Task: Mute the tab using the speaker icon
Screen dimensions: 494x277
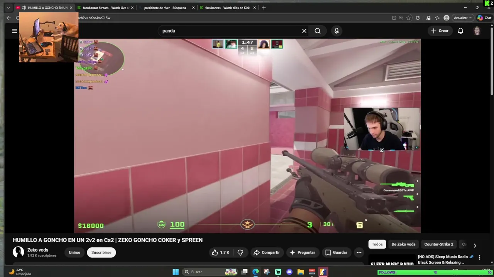Action: (x=24, y=8)
